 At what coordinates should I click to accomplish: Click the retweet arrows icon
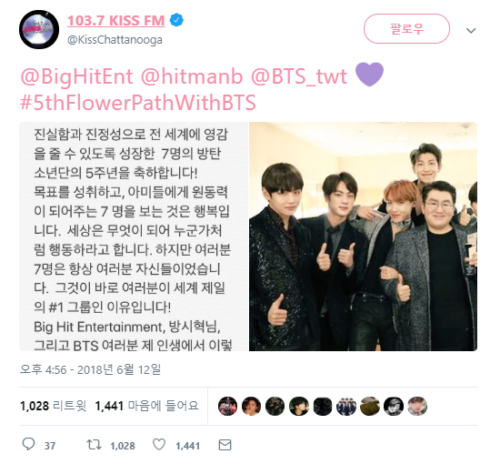coord(94,444)
